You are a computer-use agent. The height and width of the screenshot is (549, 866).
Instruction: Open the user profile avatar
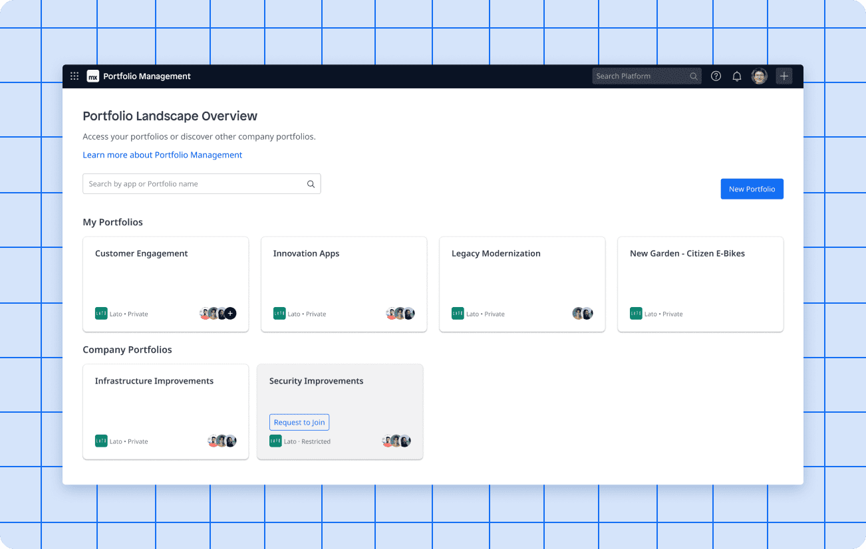759,76
